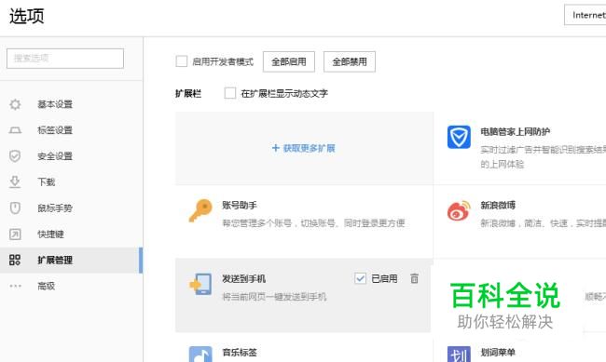Open the 标签设置 section
This screenshot has width=606, height=362.
(72, 130)
